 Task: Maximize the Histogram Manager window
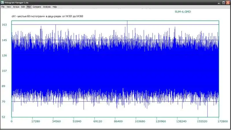coord(223,3)
